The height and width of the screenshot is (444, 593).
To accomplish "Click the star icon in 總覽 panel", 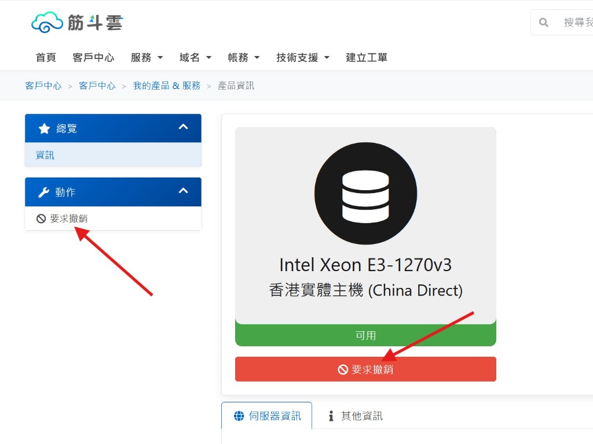I will click(x=44, y=128).
